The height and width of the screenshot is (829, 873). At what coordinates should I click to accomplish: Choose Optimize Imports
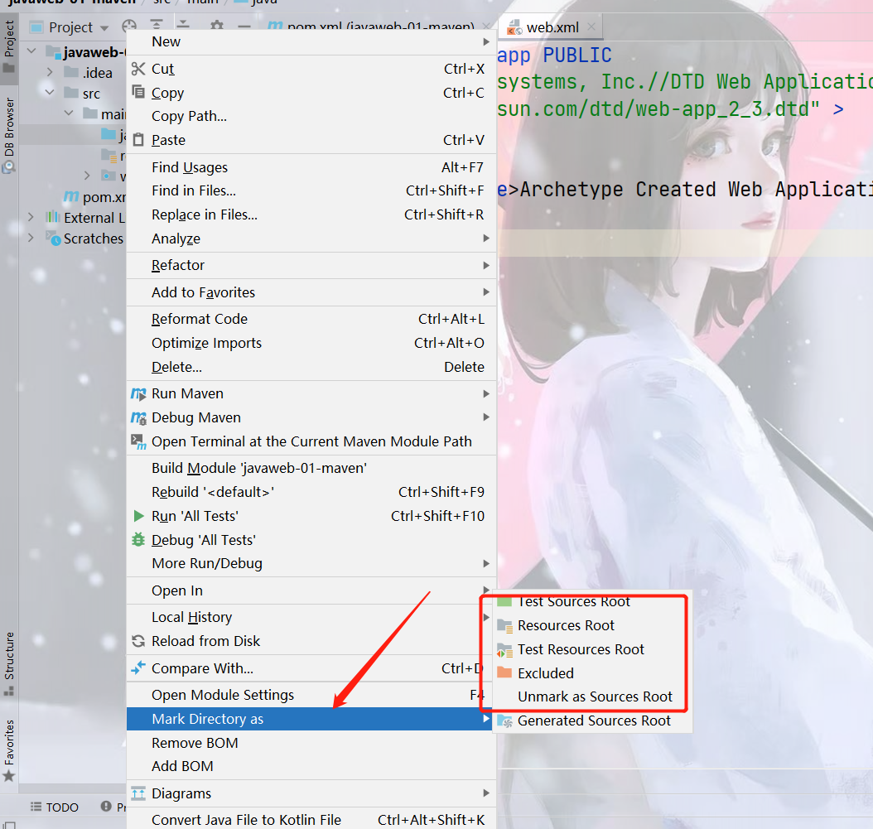click(x=311, y=343)
